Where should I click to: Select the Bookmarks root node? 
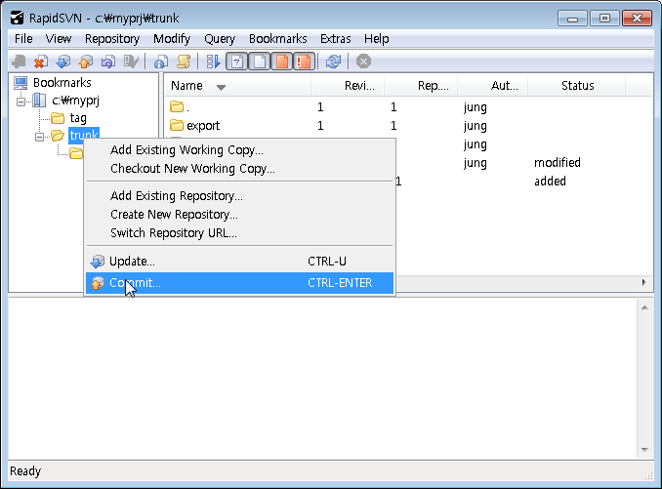(62, 83)
